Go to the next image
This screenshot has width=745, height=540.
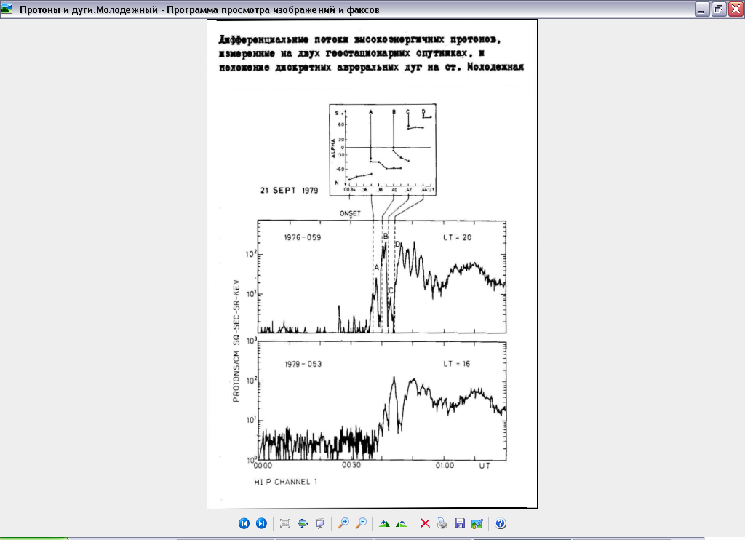tap(261, 523)
